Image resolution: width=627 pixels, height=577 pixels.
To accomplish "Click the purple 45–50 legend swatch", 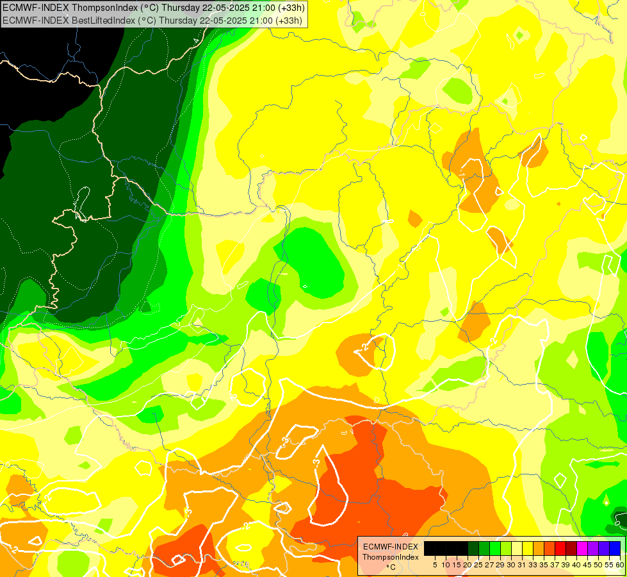I will [x=593, y=549].
